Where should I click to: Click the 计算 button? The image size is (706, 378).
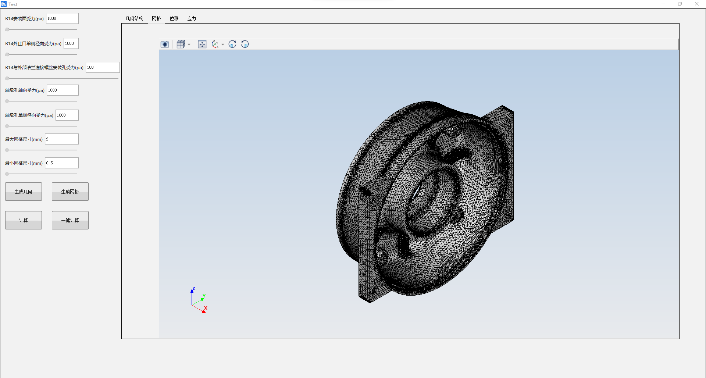(24, 220)
